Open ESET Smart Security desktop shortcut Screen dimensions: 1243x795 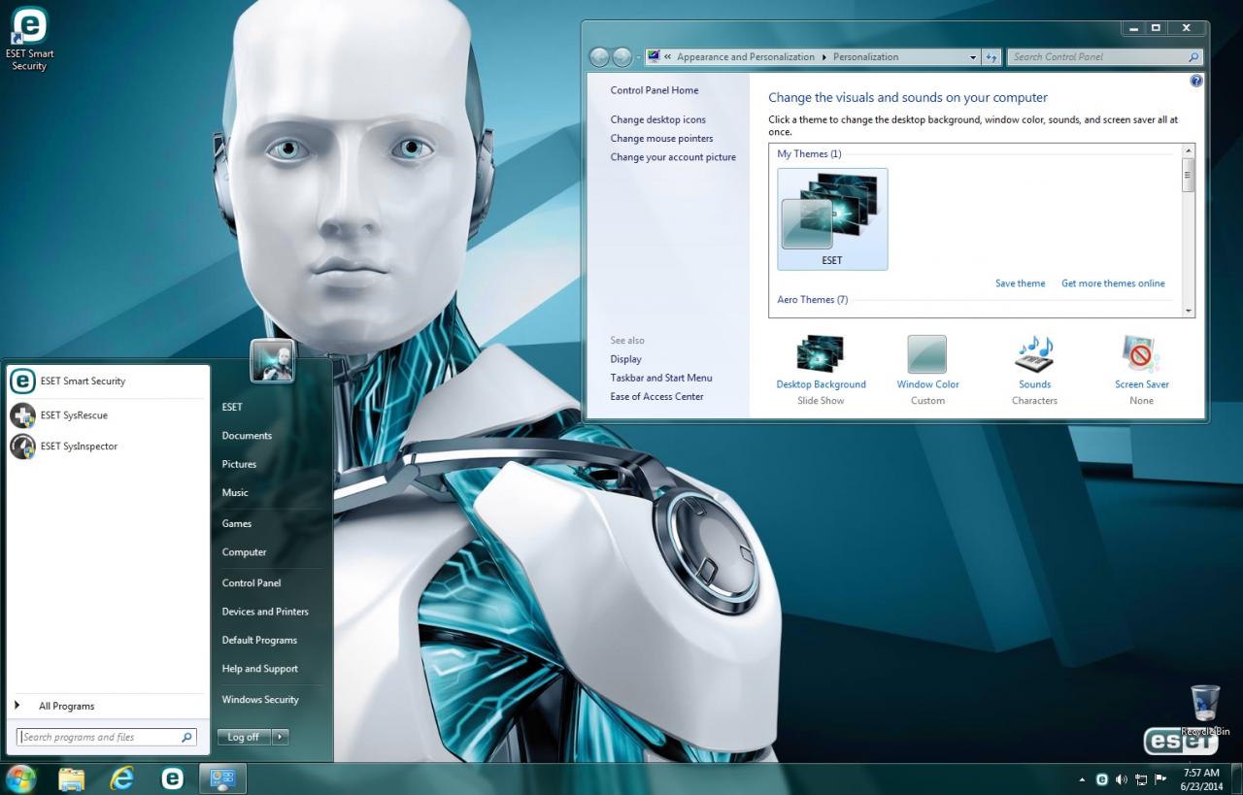pyautogui.click(x=29, y=39)
